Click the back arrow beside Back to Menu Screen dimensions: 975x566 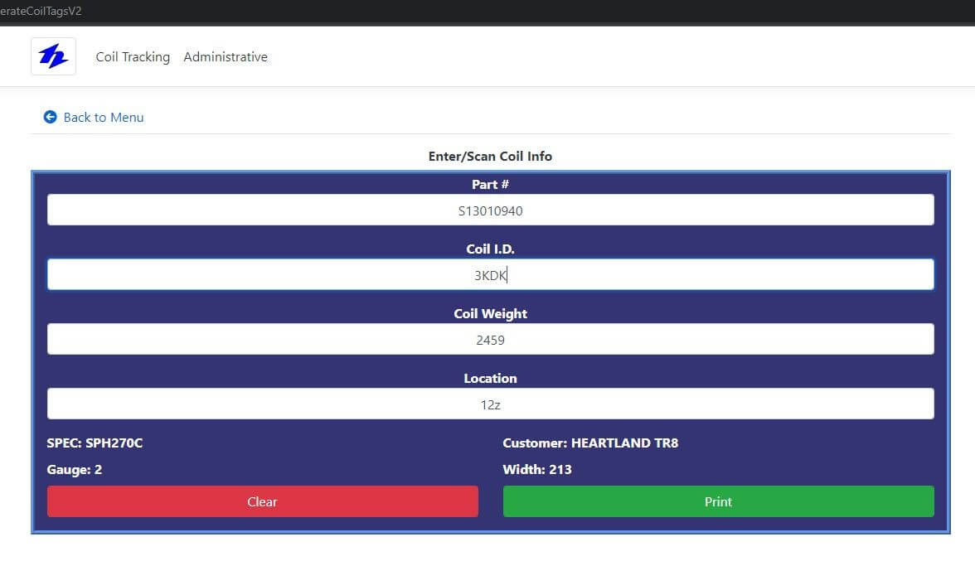51,116
